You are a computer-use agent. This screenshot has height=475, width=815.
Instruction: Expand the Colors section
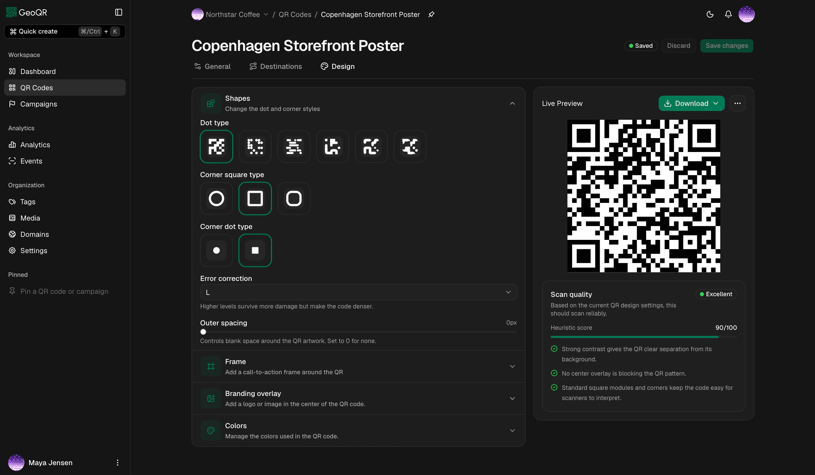pyautogui.click(x=359, y=431)
